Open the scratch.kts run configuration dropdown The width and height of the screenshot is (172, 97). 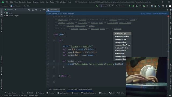(x=107, y=6)
